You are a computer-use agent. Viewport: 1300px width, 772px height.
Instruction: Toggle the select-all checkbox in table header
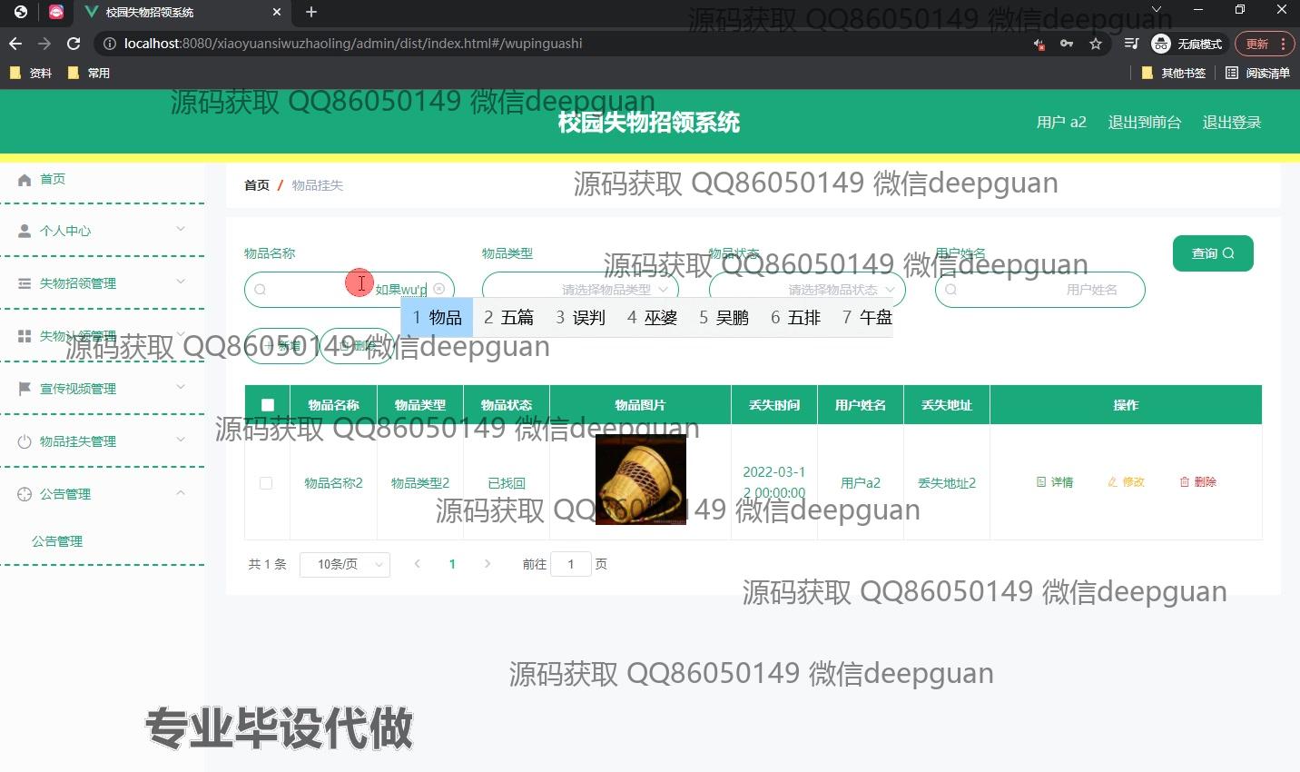click(266, 405)
